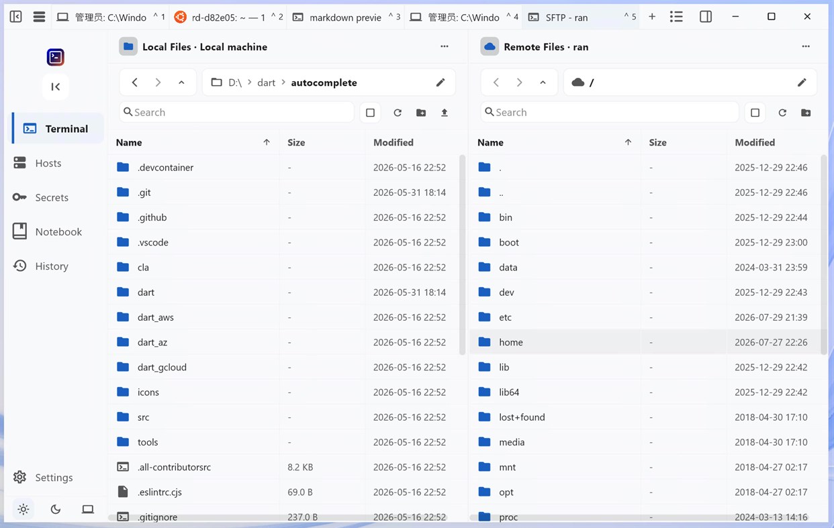Select the home folder in Remote Files
Image resolution: width=834 pixels, height=528 pixels.
coord(646,342)
